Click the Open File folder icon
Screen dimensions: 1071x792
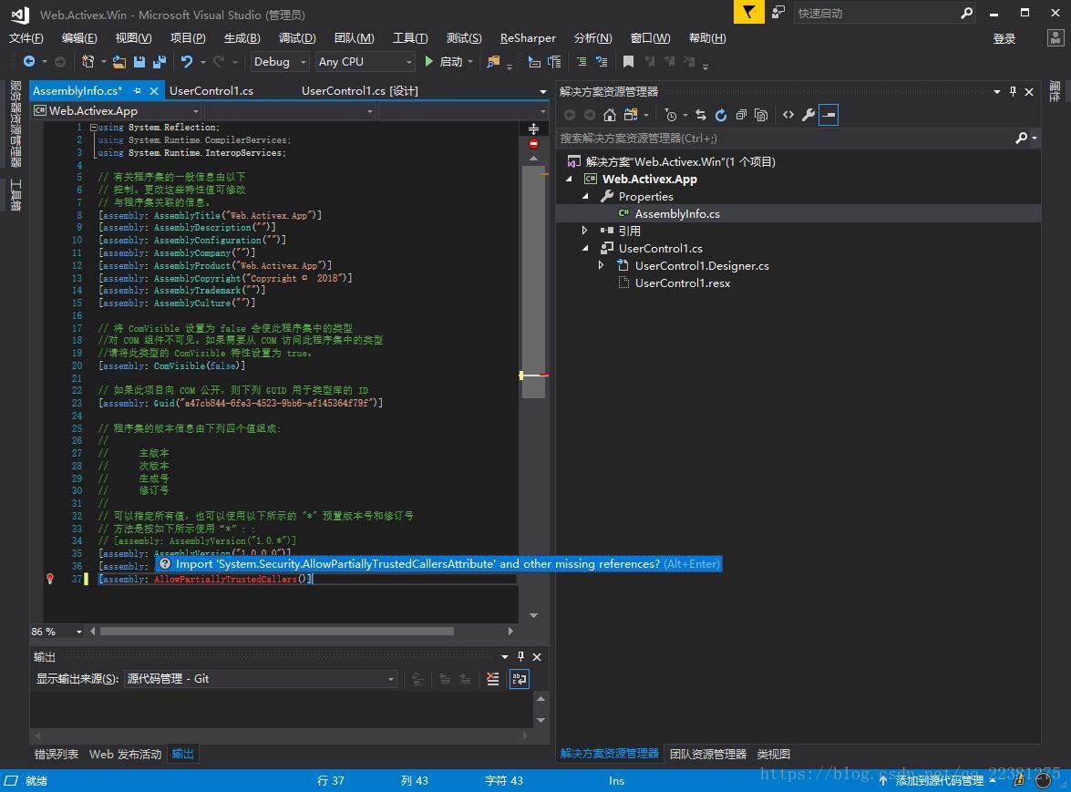click(118, 61)
